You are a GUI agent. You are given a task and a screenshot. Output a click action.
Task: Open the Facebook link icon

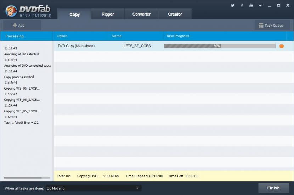click(242, 5)
